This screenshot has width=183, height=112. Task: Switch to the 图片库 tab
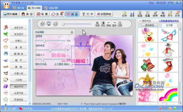coord(19,8)
